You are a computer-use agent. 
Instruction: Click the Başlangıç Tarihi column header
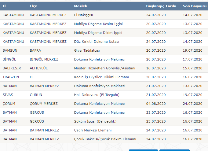[161, 6]
